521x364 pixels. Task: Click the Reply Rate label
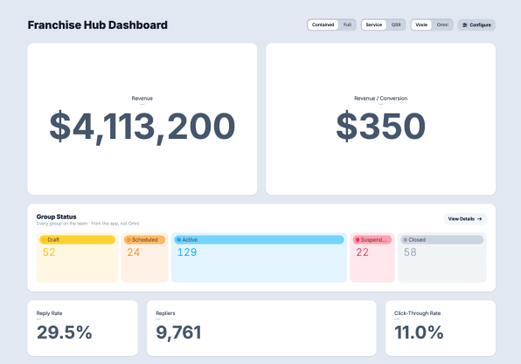[49, 313]
